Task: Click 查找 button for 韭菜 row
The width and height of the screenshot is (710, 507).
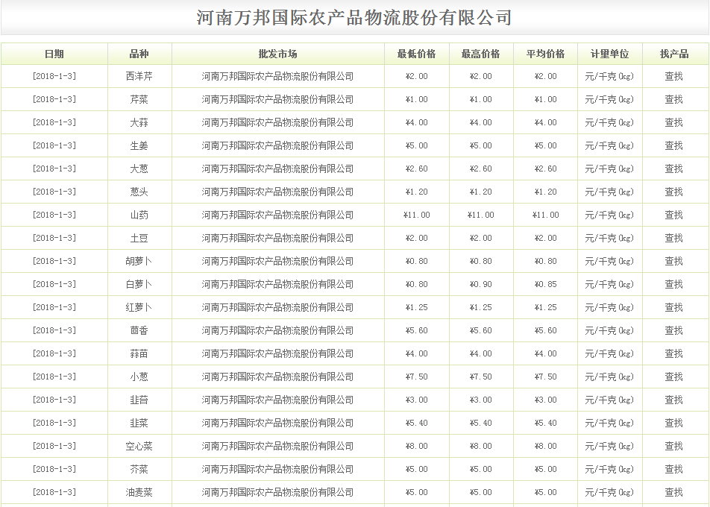Action: click(673, 423)
